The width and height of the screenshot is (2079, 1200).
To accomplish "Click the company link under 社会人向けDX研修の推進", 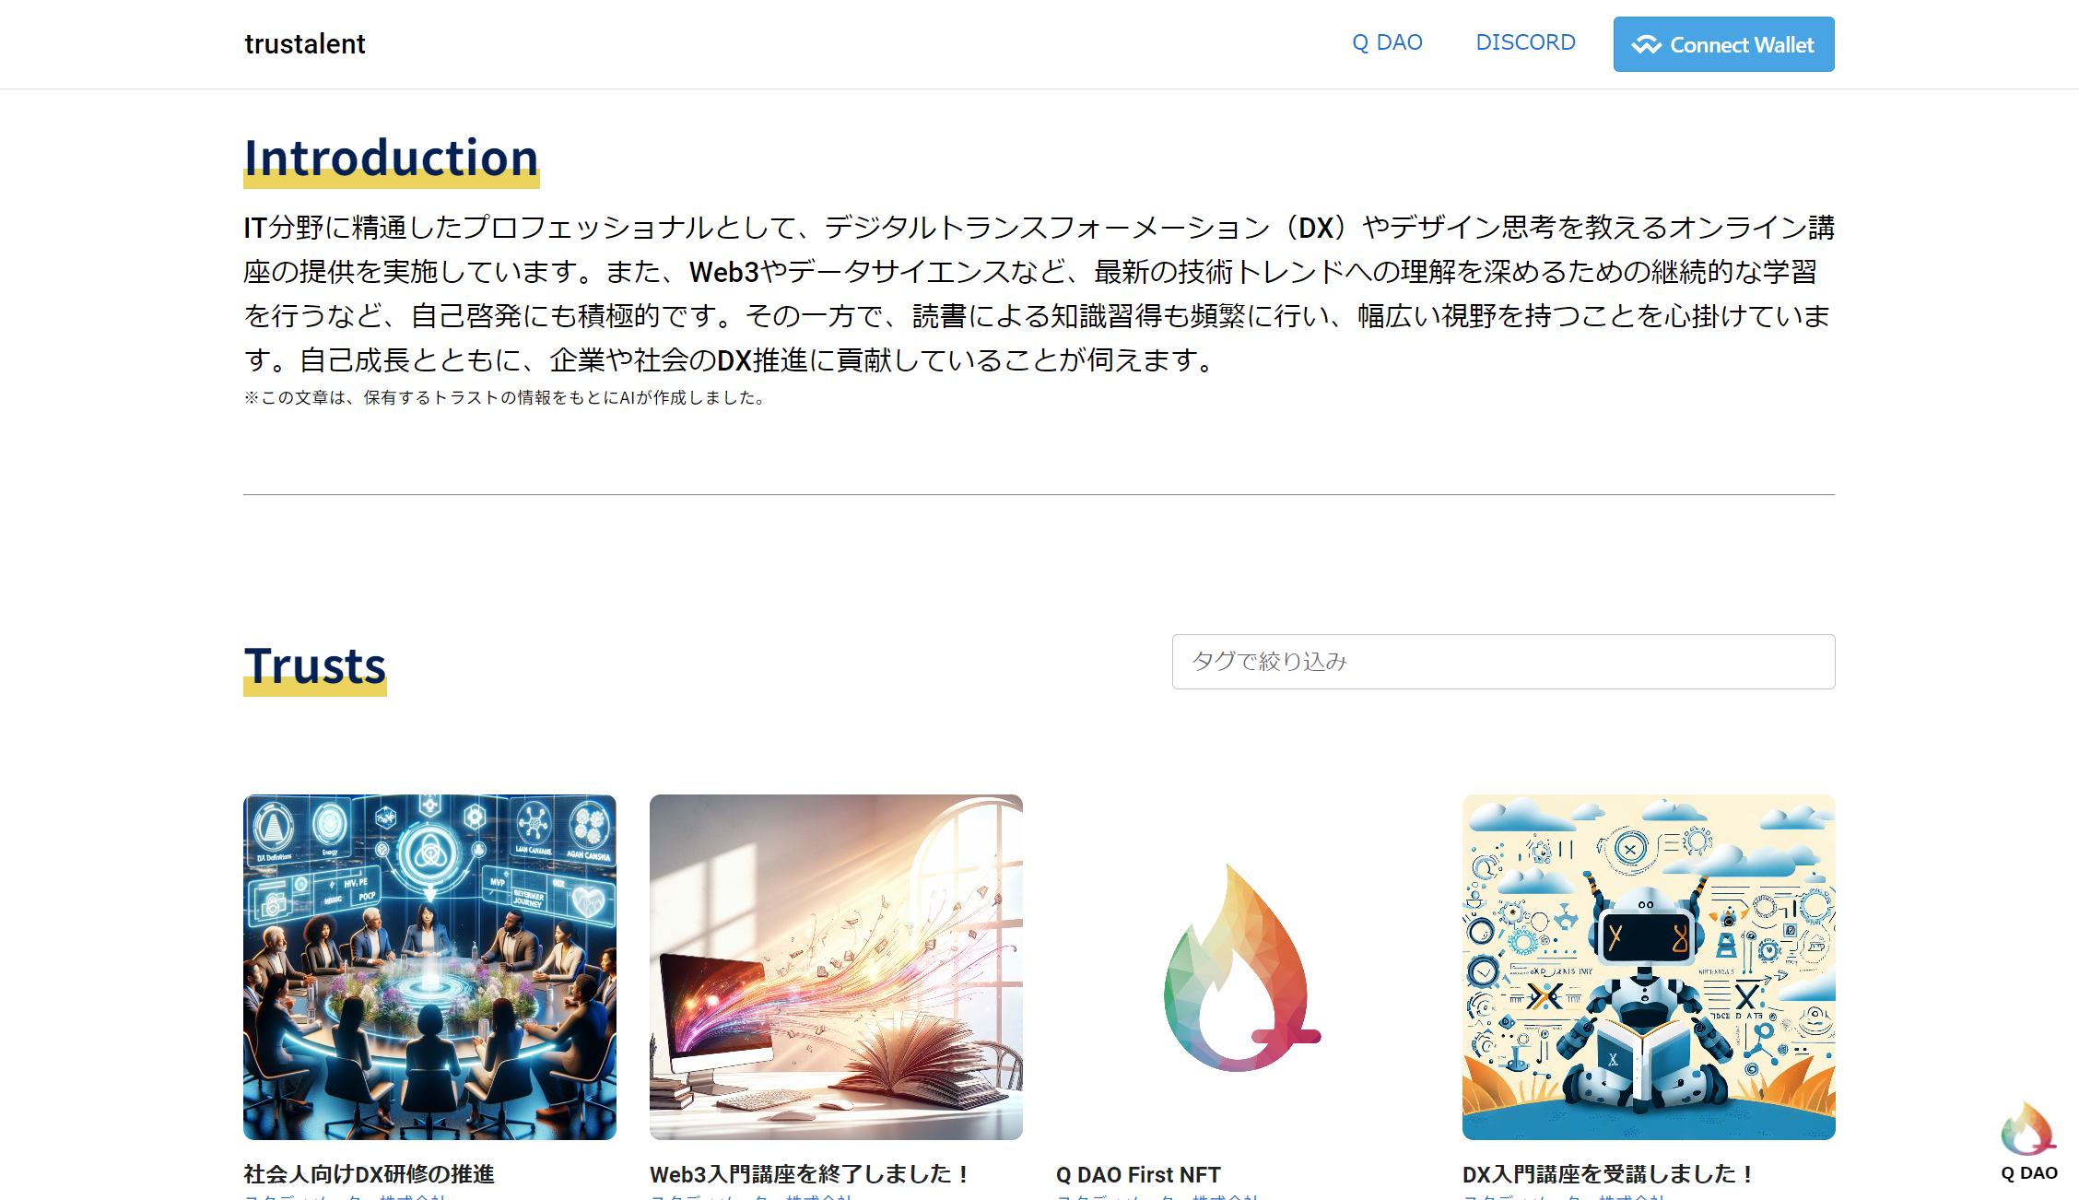I will pyautogui.click(x=346, y=1196).
